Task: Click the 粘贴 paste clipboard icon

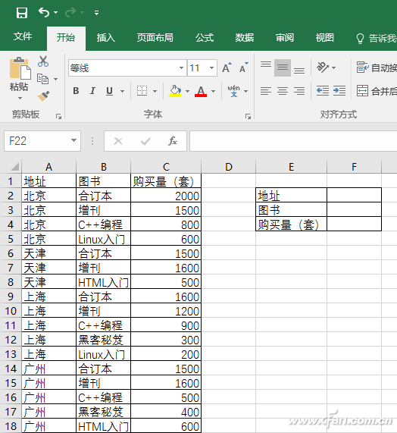Action: [20, 68]
